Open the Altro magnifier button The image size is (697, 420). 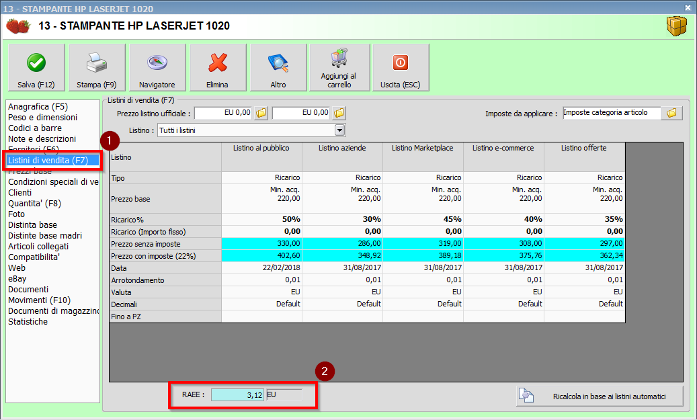click(278, 68)
